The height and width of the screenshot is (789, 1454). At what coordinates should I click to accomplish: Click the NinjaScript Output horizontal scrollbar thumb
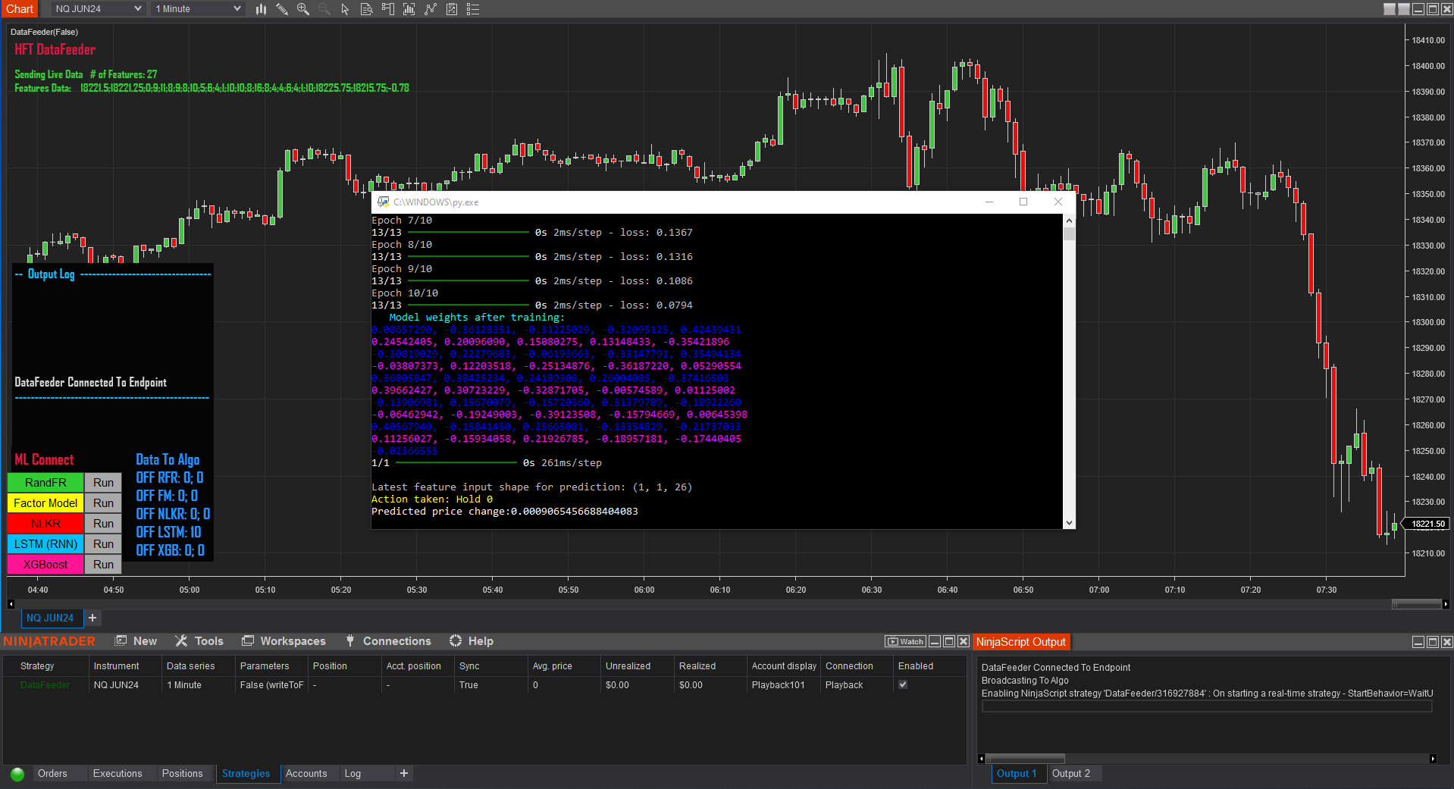tap(1025, 759)
